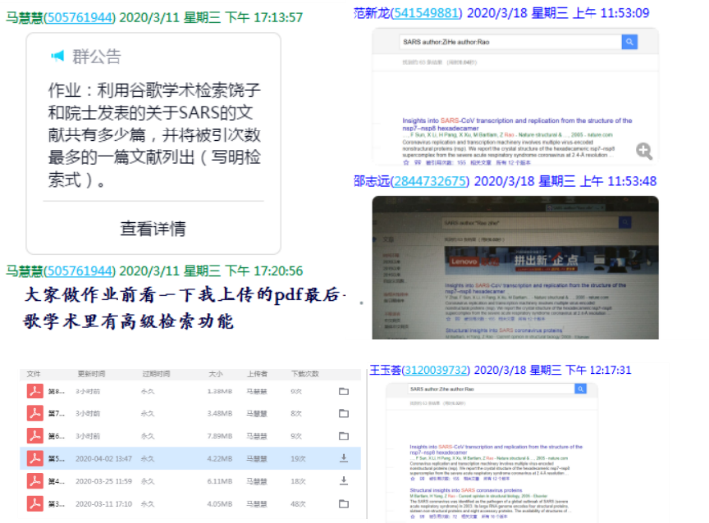Screen dimensions: 709x523
Task: Click download icon for the 2020-03-25 11:59 file
Action: 344,481
